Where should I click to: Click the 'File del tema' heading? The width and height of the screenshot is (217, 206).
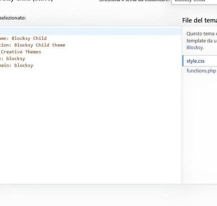[x=200, y=21]
